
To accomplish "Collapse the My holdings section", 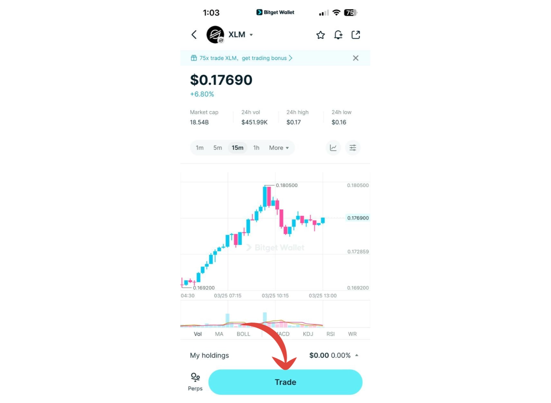I will (x=357, y=355).
